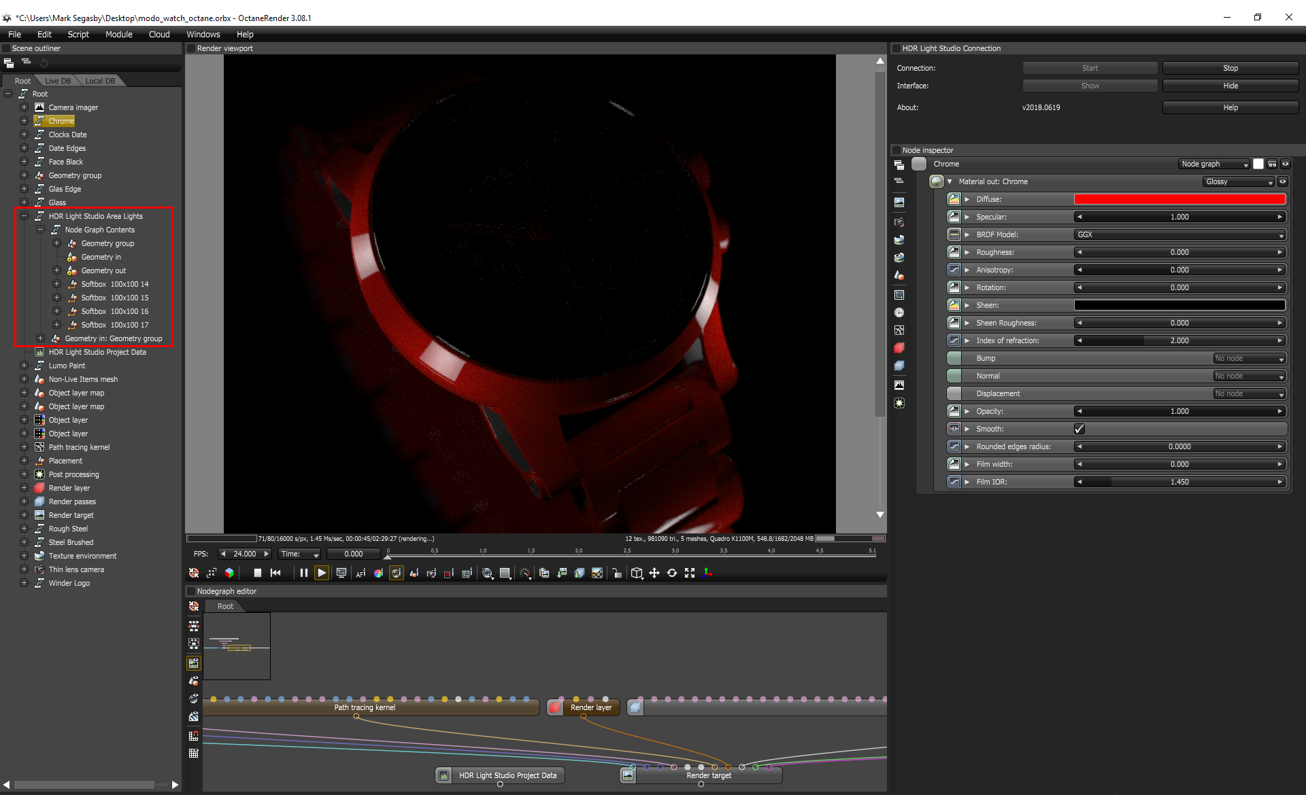Viewport: 1306px width, 795px height.
Task: Toggle the auto focus picker (AF) icon
Action: click(361, 573)
